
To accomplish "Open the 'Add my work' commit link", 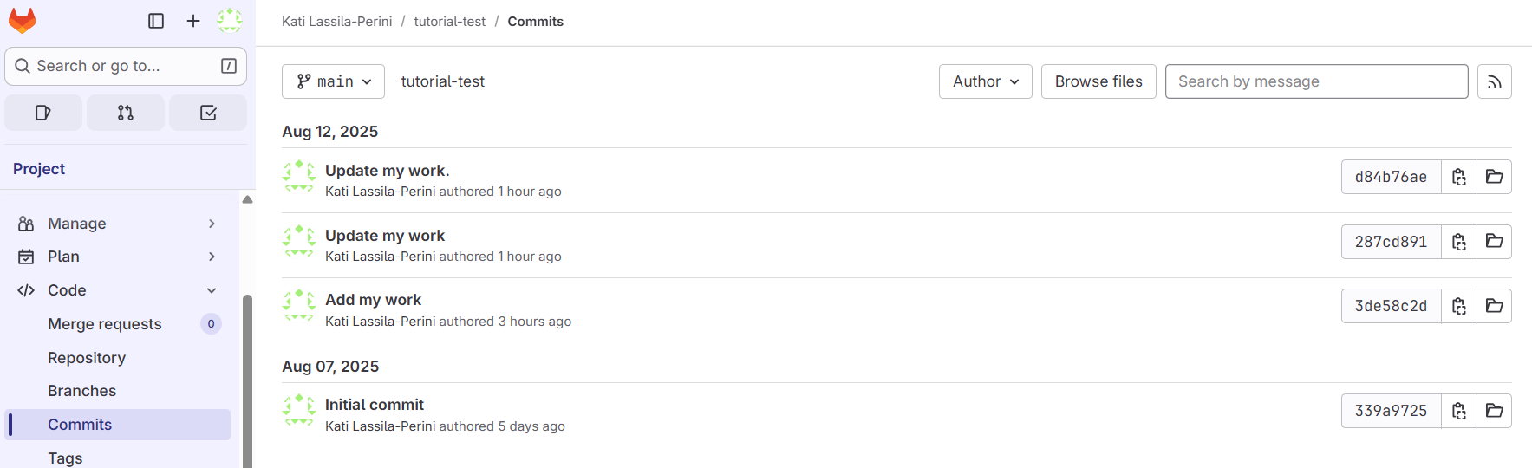I will click(x=373, y=300).
